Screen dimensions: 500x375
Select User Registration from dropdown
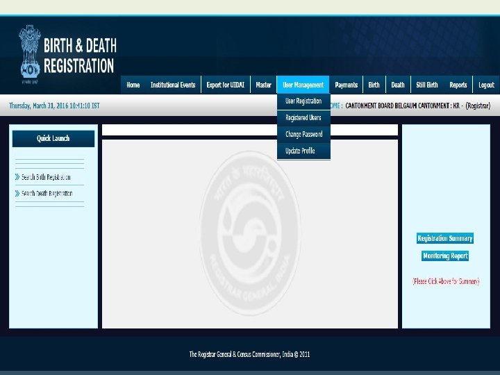[303, 101]
